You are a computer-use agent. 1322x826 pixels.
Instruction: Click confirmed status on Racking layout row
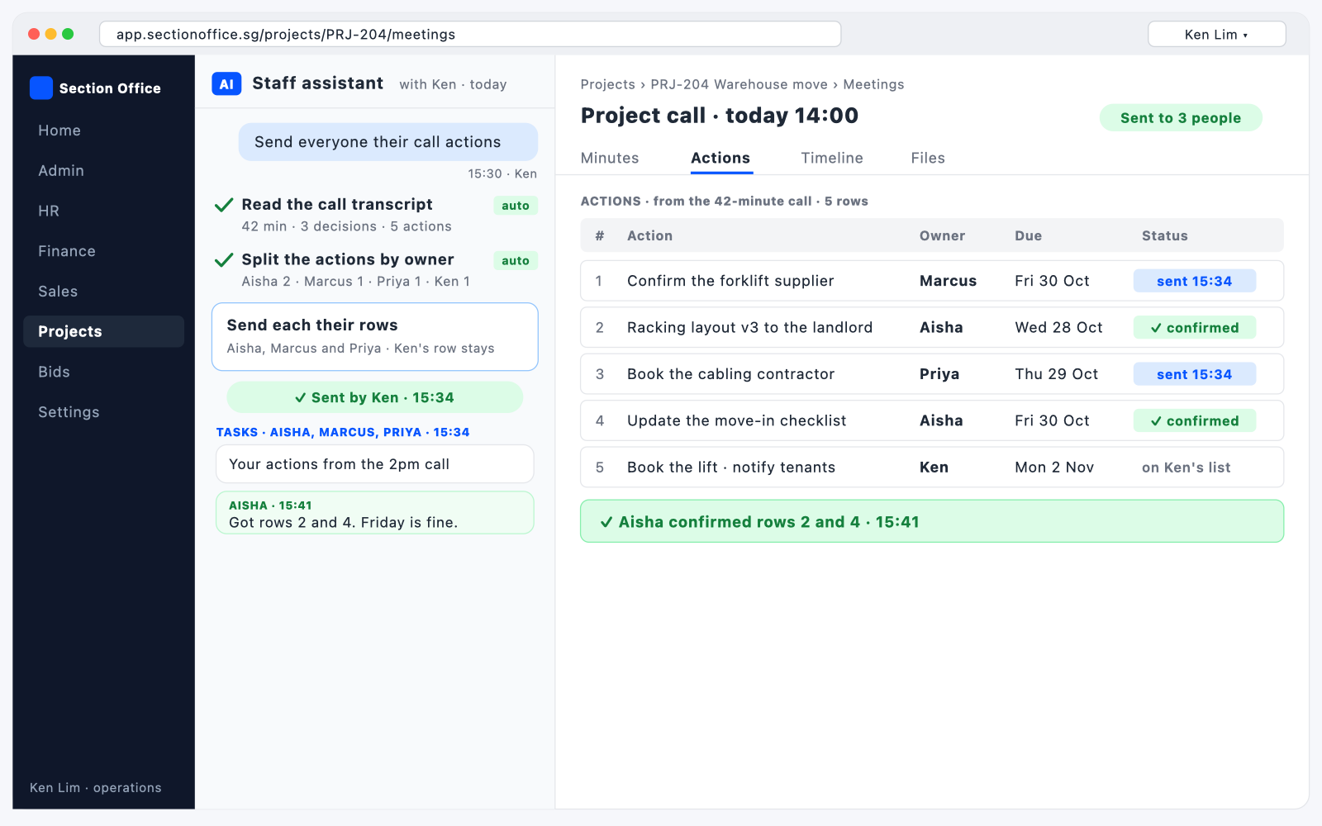[x=1195, y=328]
